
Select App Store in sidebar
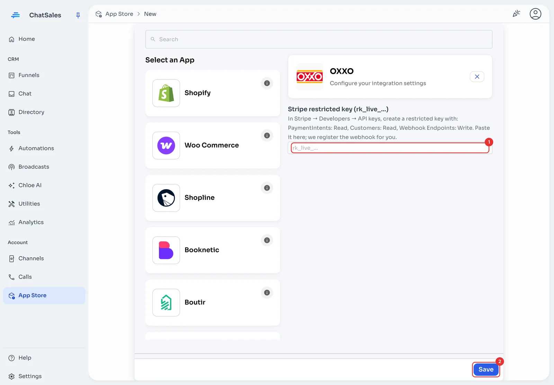[x=44, y=296]
